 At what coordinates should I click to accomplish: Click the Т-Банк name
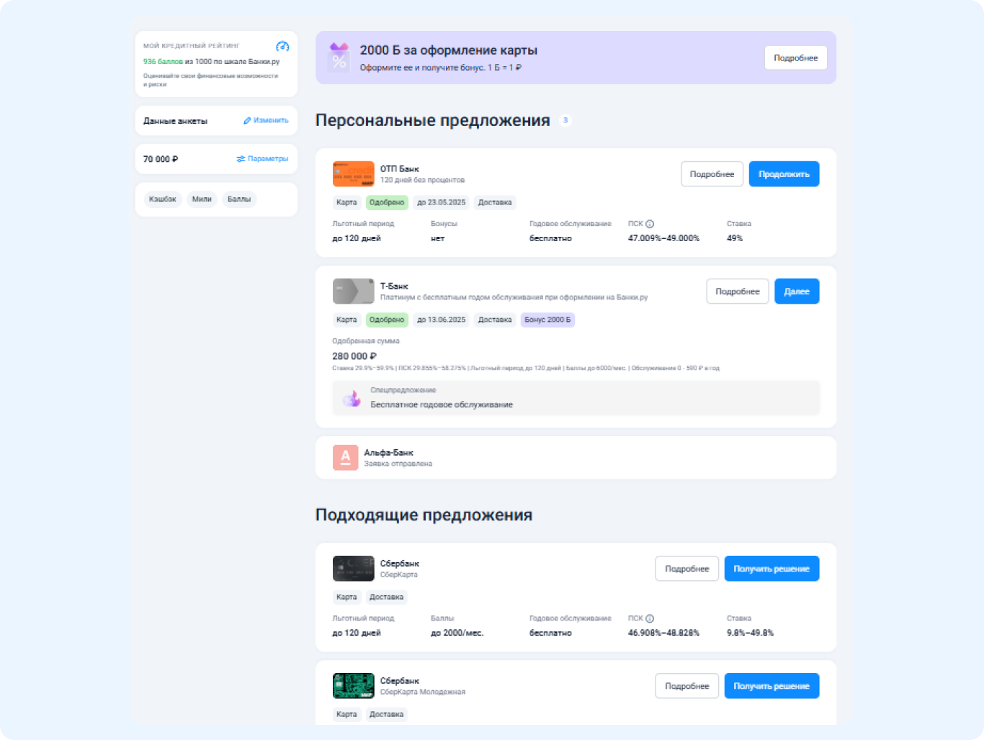coord(394,286)
